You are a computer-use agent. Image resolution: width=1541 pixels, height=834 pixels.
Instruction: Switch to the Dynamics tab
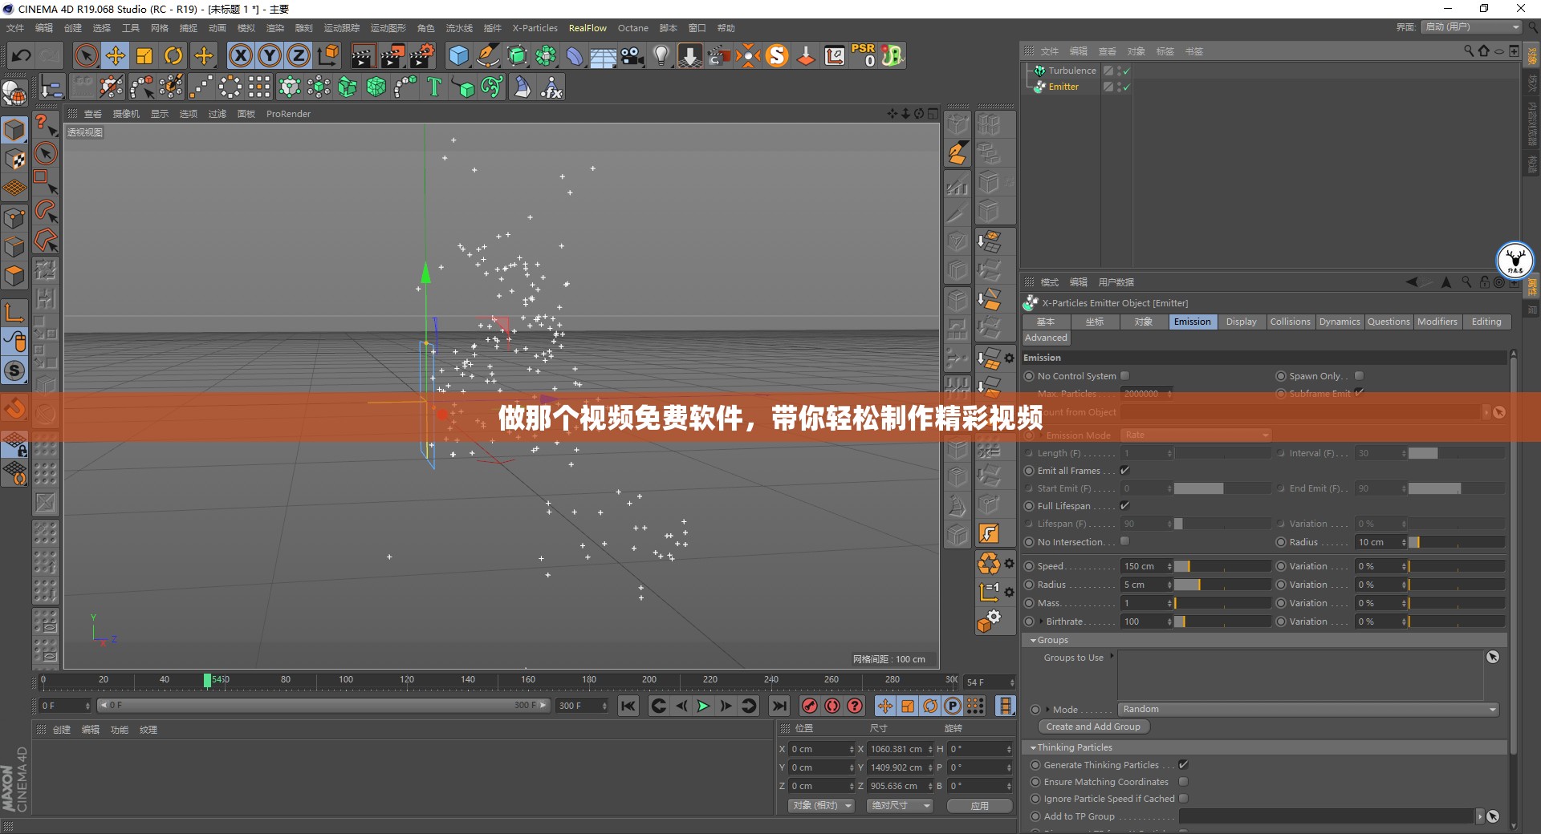pyautogui.click(x=1340, y=322)
